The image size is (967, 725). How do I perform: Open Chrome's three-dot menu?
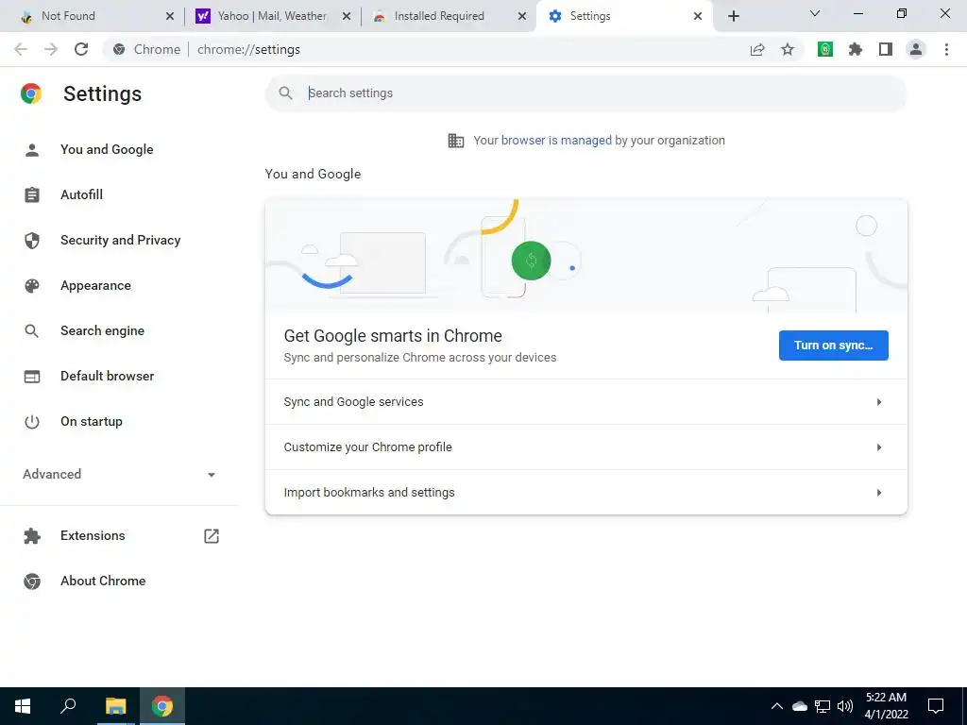click(x=946, y=49)
